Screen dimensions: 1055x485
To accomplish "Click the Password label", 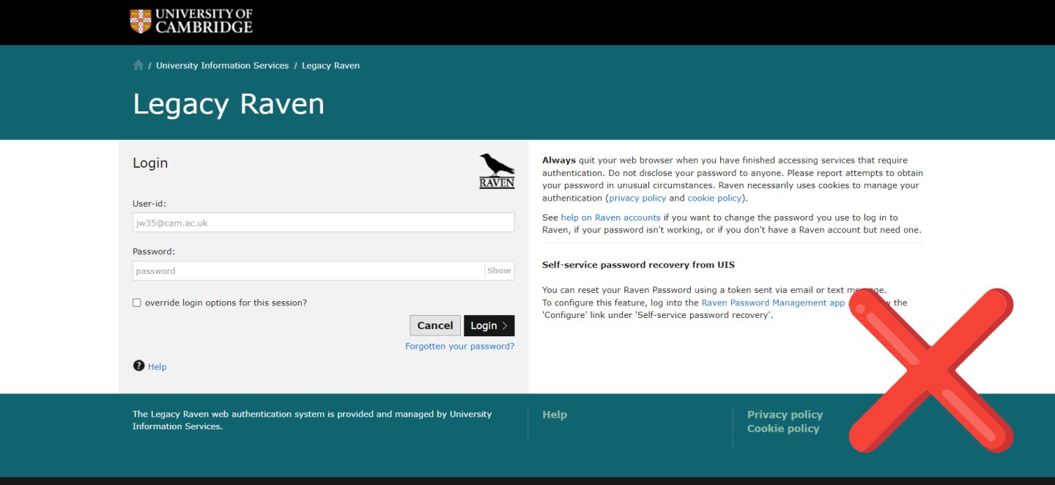I will coord(154,251).
